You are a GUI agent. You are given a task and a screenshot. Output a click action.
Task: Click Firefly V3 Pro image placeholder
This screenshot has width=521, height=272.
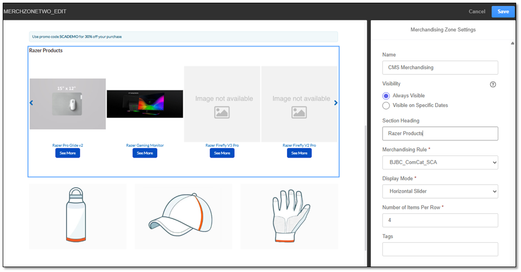click(x=222, y=104)
